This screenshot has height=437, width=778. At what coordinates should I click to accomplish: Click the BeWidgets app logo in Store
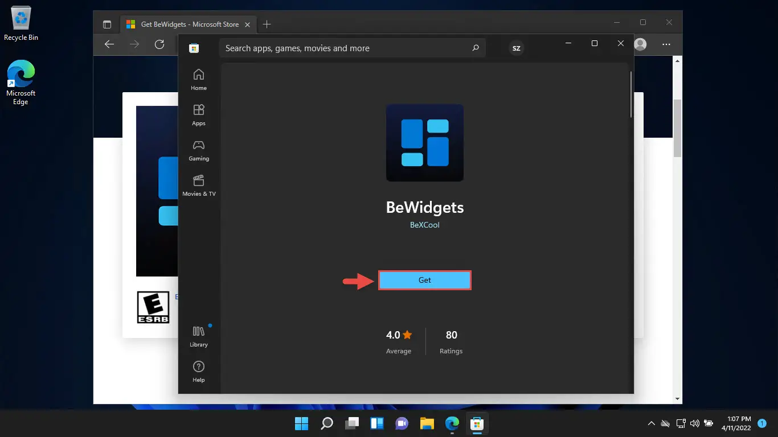425,143
